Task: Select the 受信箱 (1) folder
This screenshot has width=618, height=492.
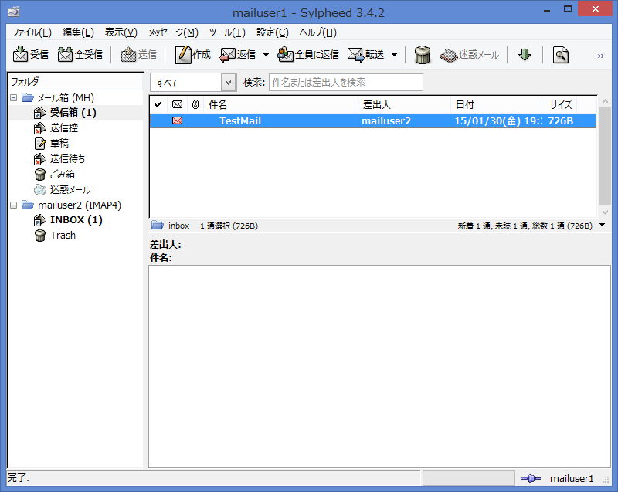Action: (x=73, y=113)
